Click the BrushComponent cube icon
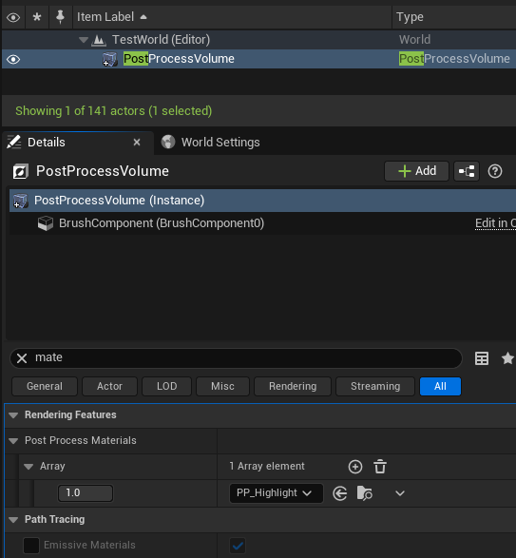The width and height of the screenshot is (516, 558). (46, 223)
